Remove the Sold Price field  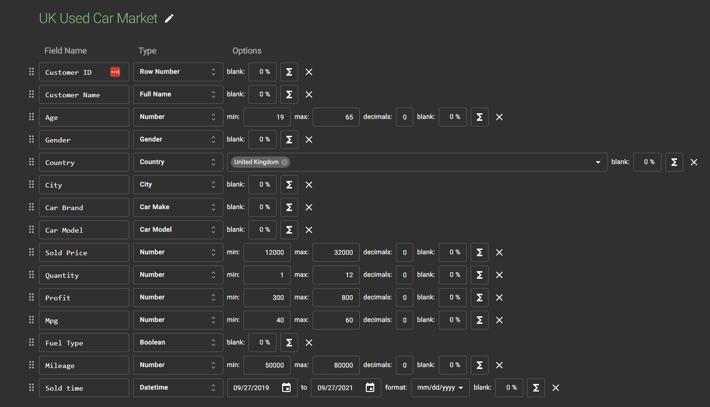point(499,252)
